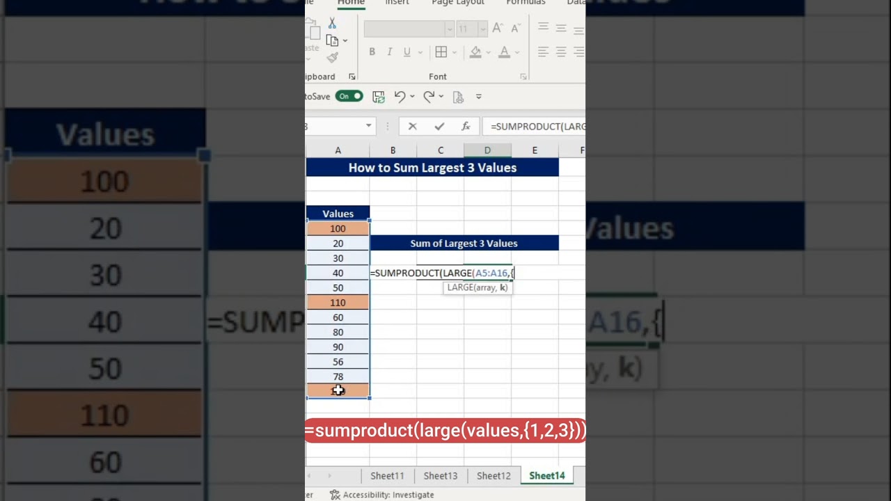Image resolution: width=891 pixels, height=501 pixels.
Task: Apply Font Color A icon
Action: 504,52
